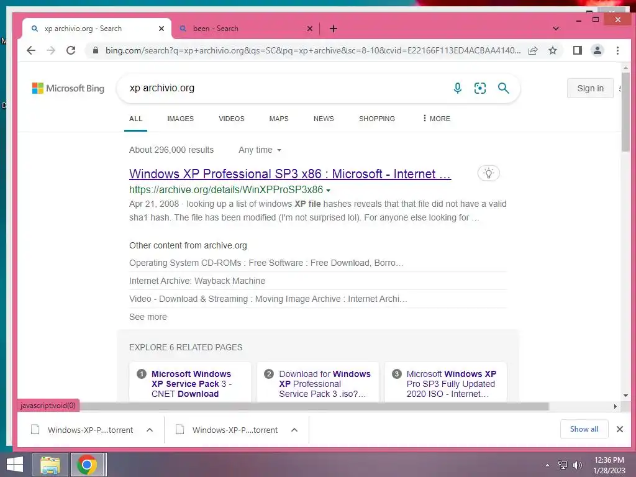The height and width of the screenshot is (477, 636).
Task: Open the taskbar clock and date
Action: click(x=609, y=465)
